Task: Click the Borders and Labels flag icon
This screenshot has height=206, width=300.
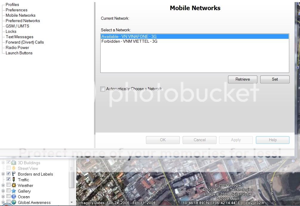Action: 14,174
